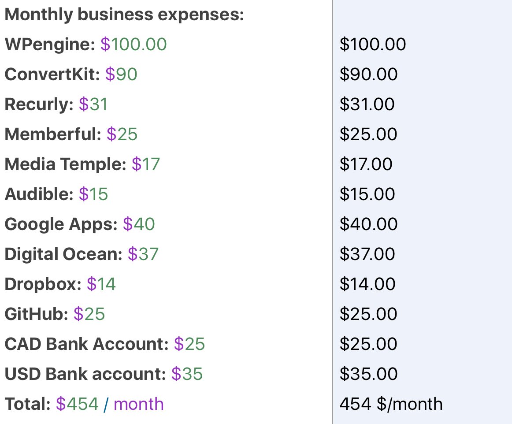Screen dimensions: 512x424
Task: Select the $37.00 result value
Action: 367,254
